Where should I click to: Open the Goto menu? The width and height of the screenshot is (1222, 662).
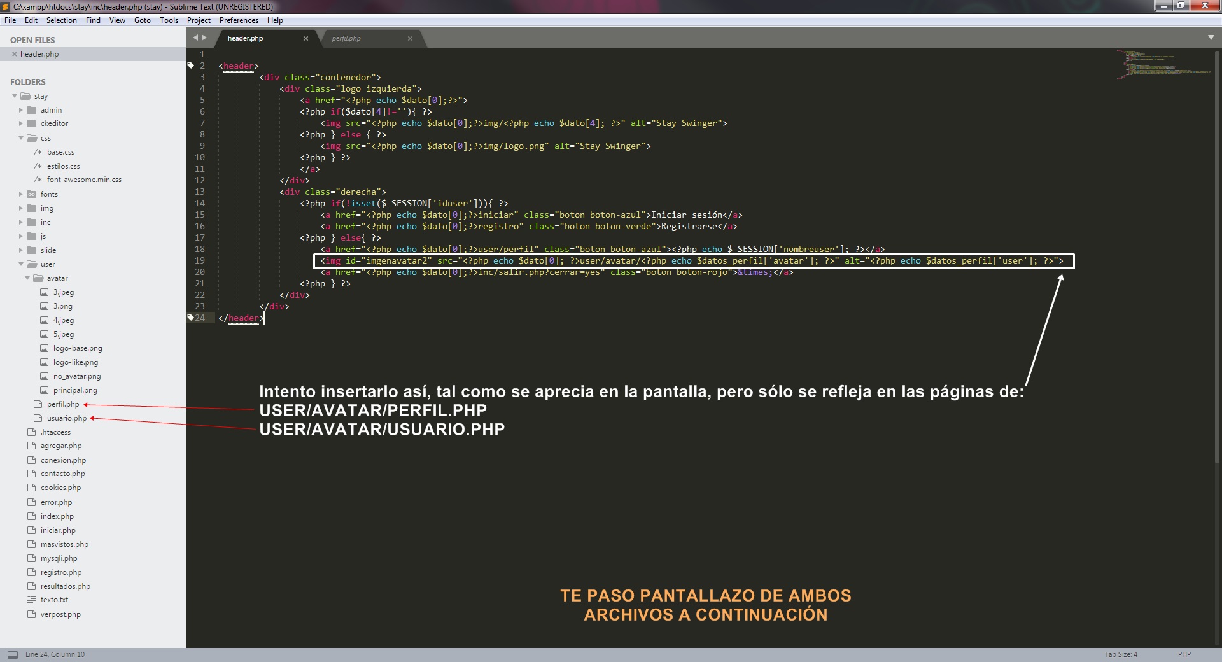pyautogui.click(x=142, y=20)
